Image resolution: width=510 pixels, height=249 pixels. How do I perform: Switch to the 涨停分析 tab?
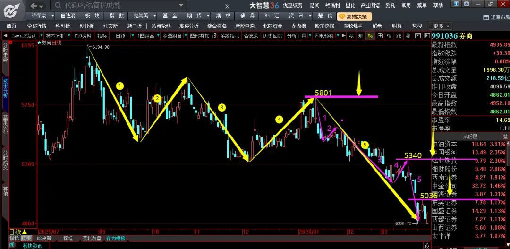(189, 26)
